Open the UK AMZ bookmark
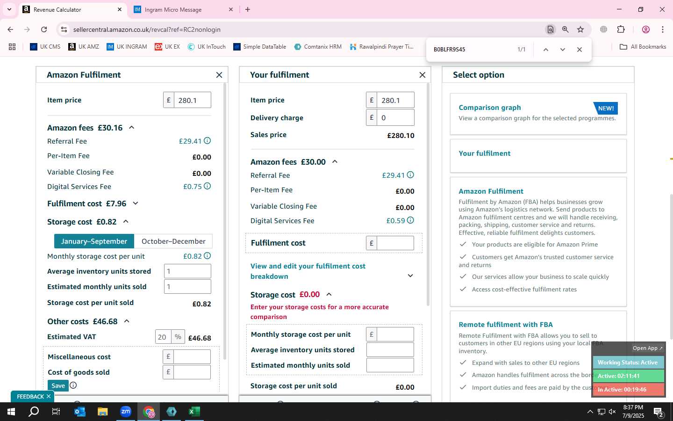The image size is (673, 421). (84, 47)
